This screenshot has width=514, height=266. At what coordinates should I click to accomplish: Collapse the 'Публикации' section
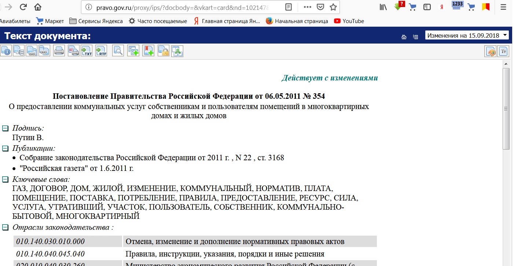5,149
